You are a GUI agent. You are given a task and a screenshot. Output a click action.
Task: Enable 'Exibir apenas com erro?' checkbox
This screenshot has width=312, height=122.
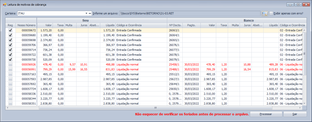[271, 13]
